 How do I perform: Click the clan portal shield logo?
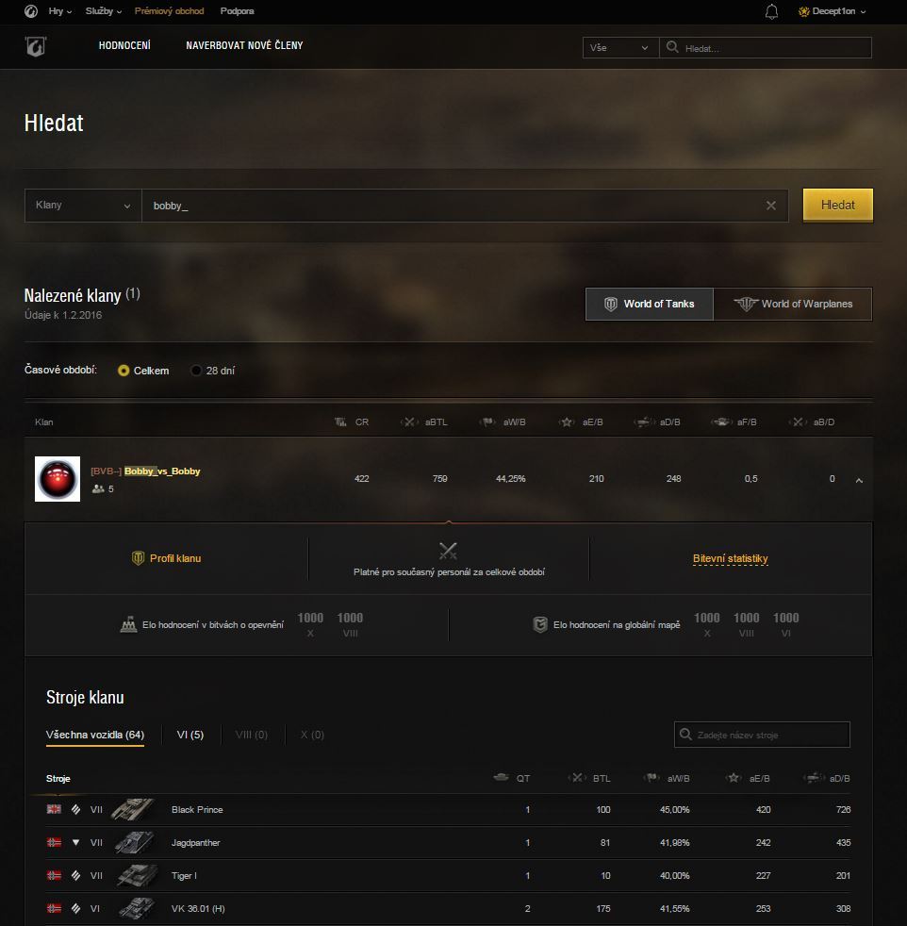point(36,46)
